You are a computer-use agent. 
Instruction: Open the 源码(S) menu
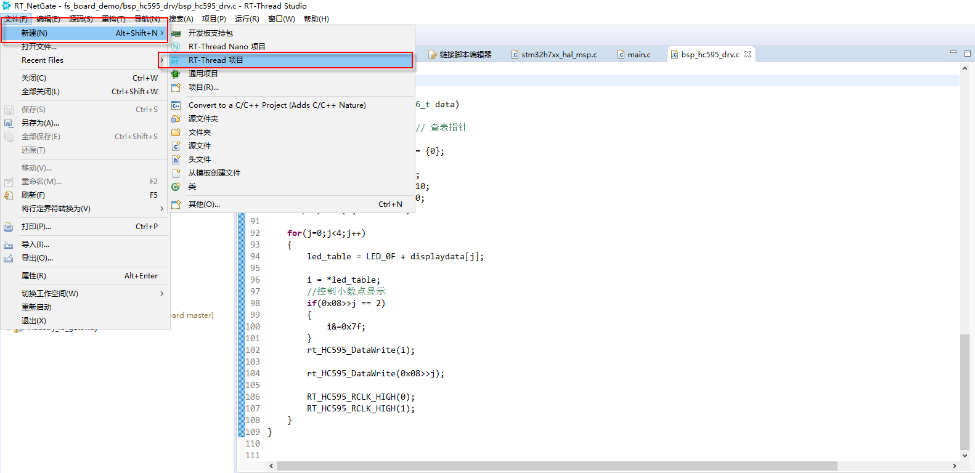[81, 19]
